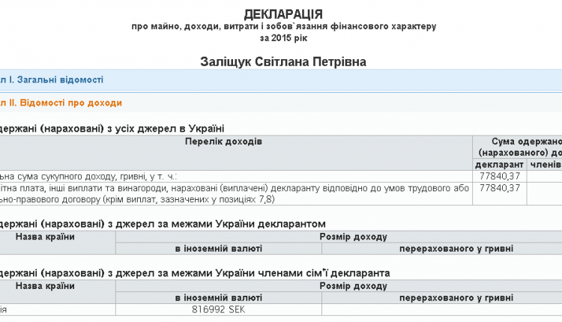Click empty hryvnia cell beside 816992 SEK
This screenshot has width=562, height=322.
pos(442,309)
